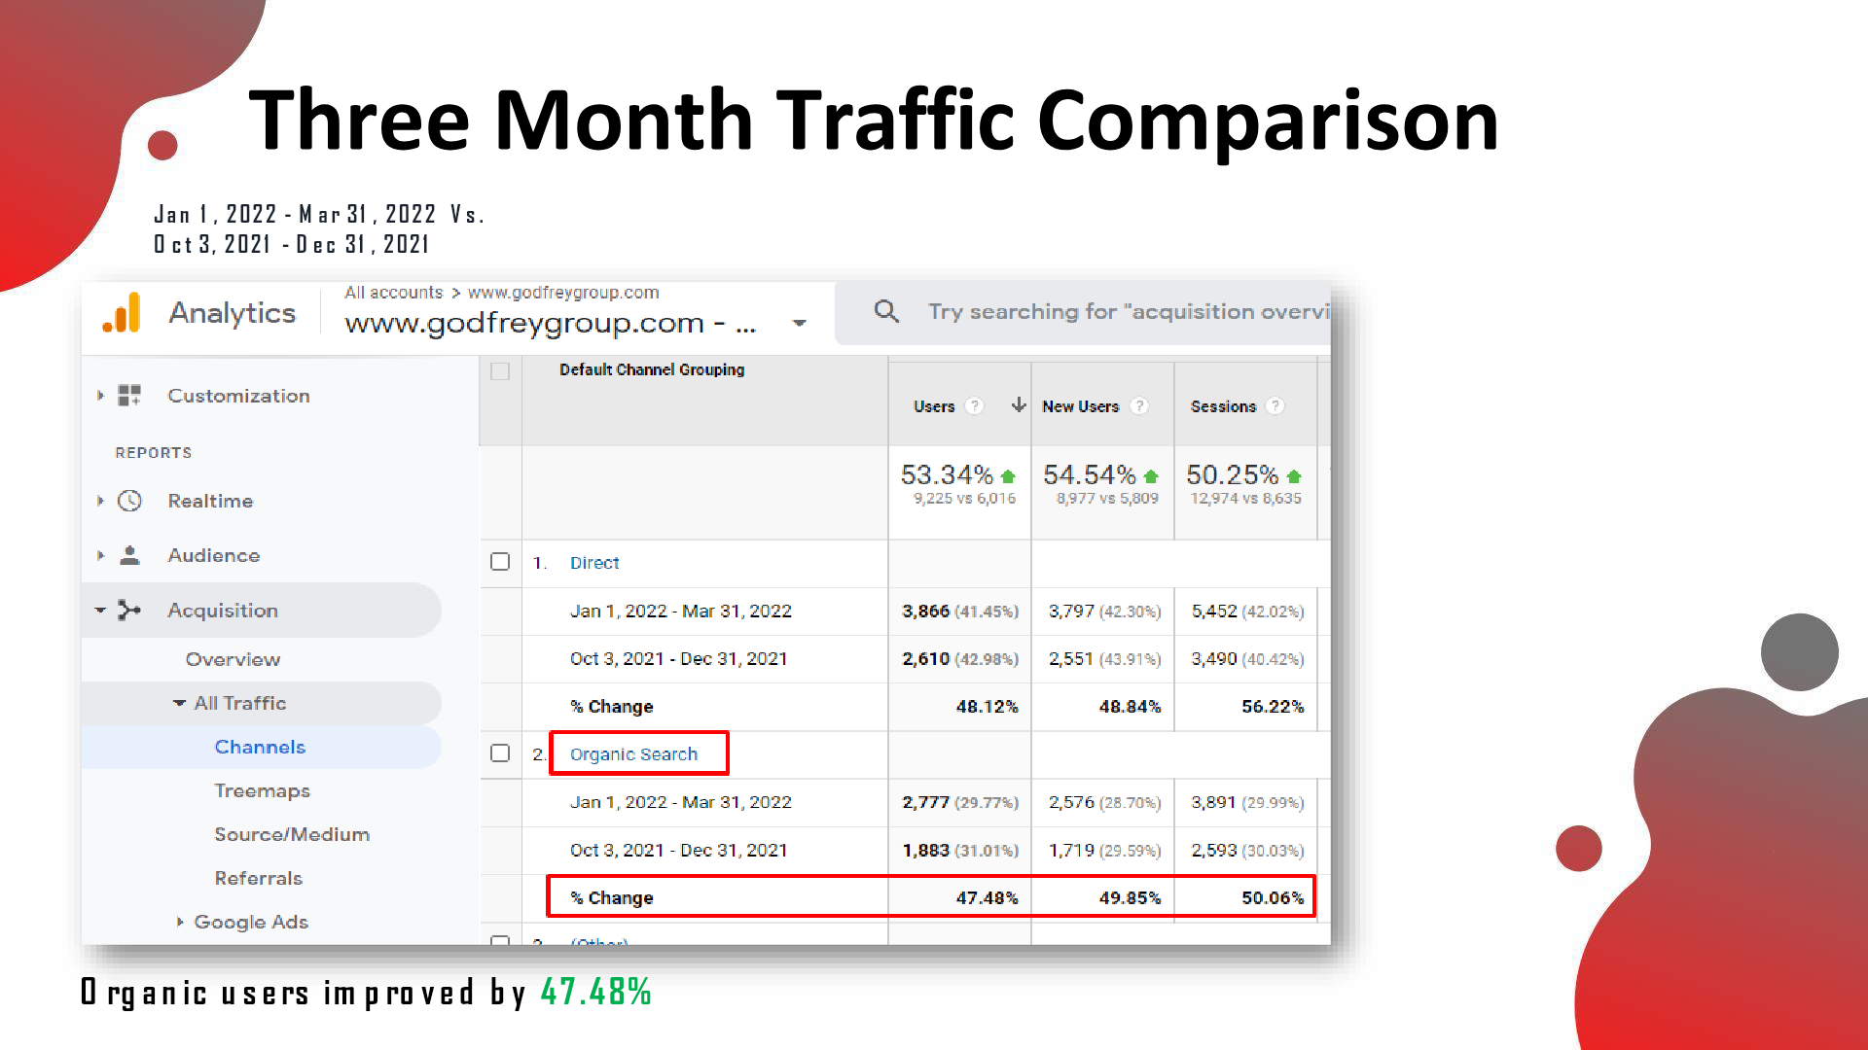Open the Audience reports menu

click(214, 555)
